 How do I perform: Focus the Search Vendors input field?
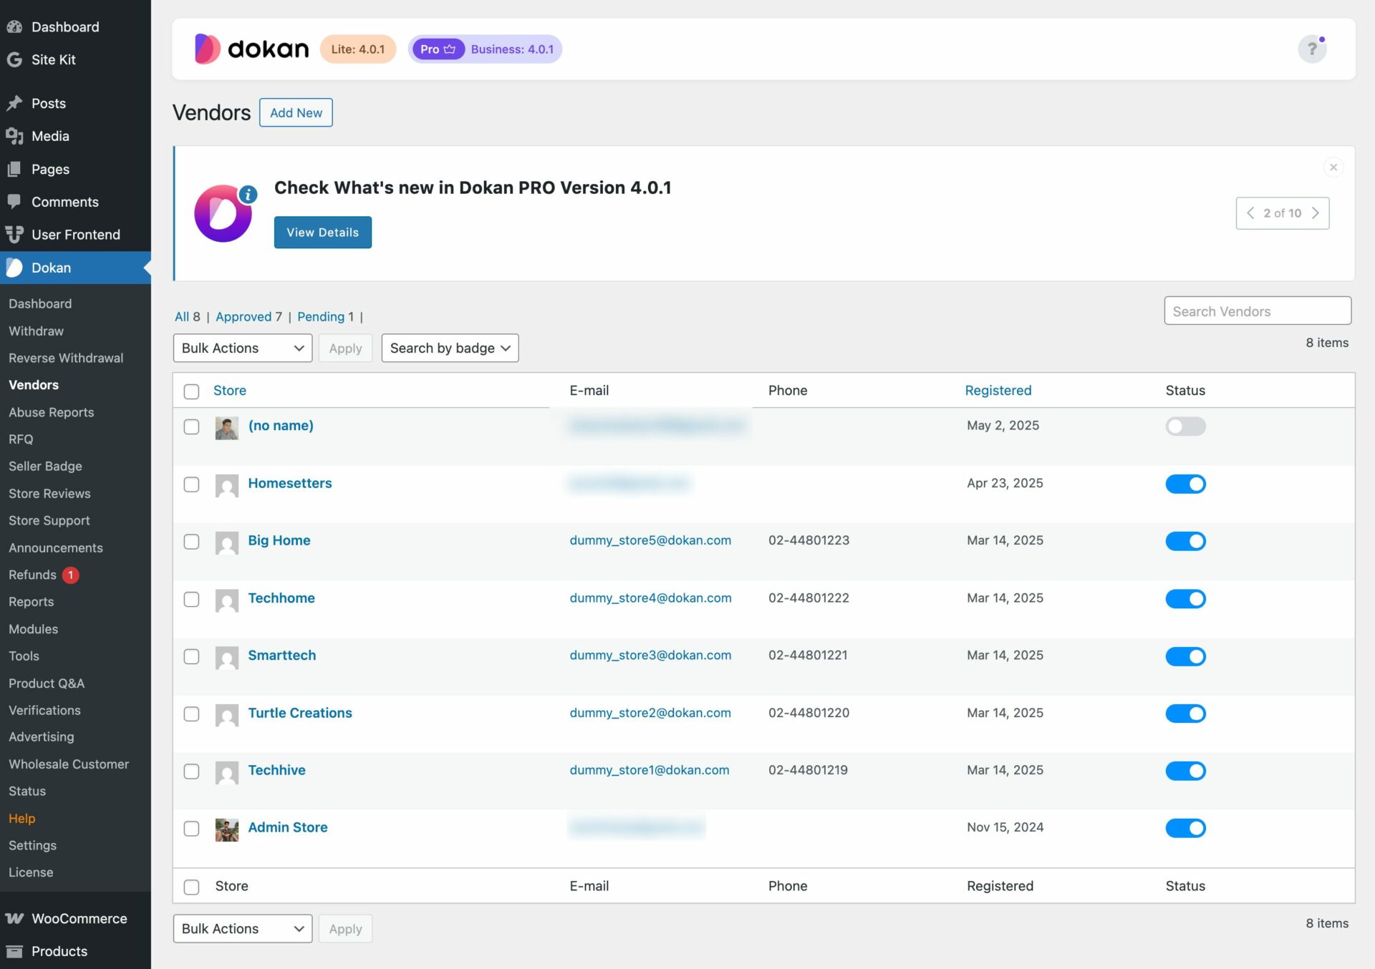point(1258,311)
